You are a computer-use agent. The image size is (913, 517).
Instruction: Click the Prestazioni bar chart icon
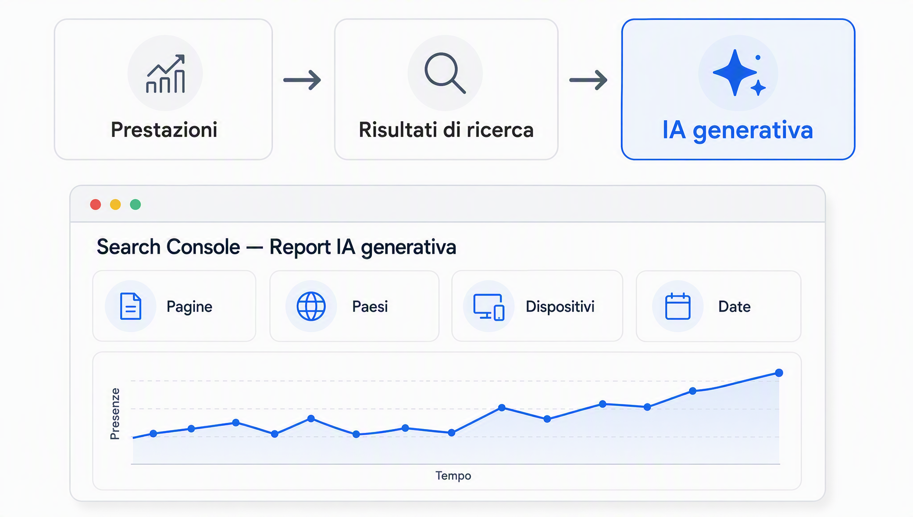[x=165, y=74]
